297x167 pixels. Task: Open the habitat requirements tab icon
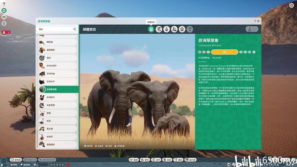159,29
